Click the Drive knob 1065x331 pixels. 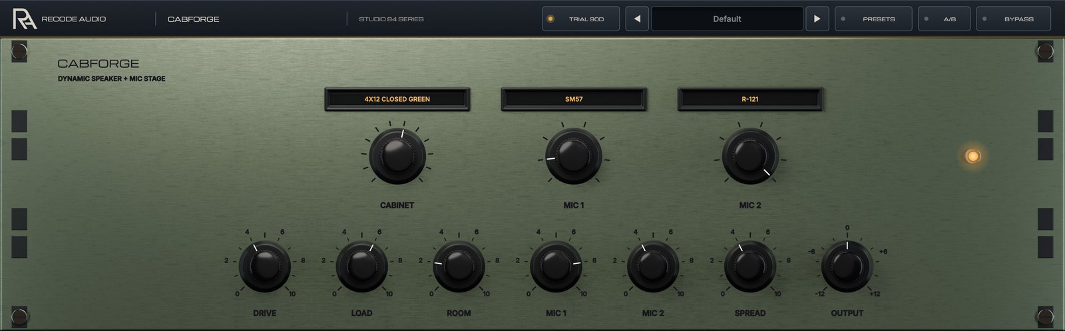tap(264, 267)
